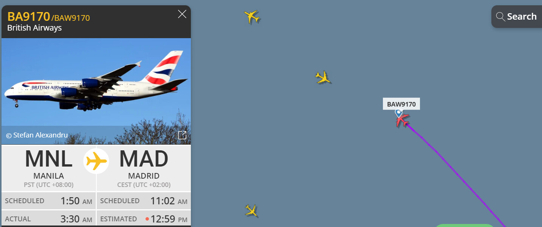The width and height of the screenshot is (542, 227).
Task: Open the MAD arrival airport code
Action: point(144,159)
